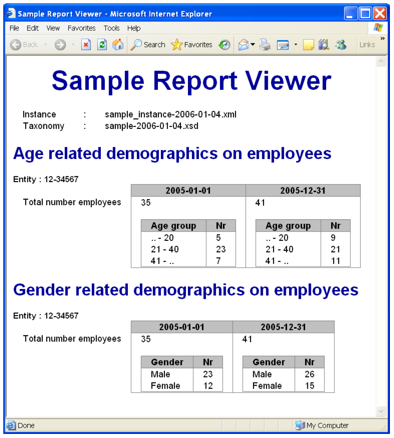Open the Search pane from the toolbar

point(148,45)
